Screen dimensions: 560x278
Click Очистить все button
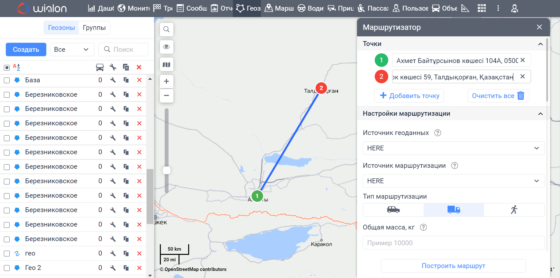point(498,96)
